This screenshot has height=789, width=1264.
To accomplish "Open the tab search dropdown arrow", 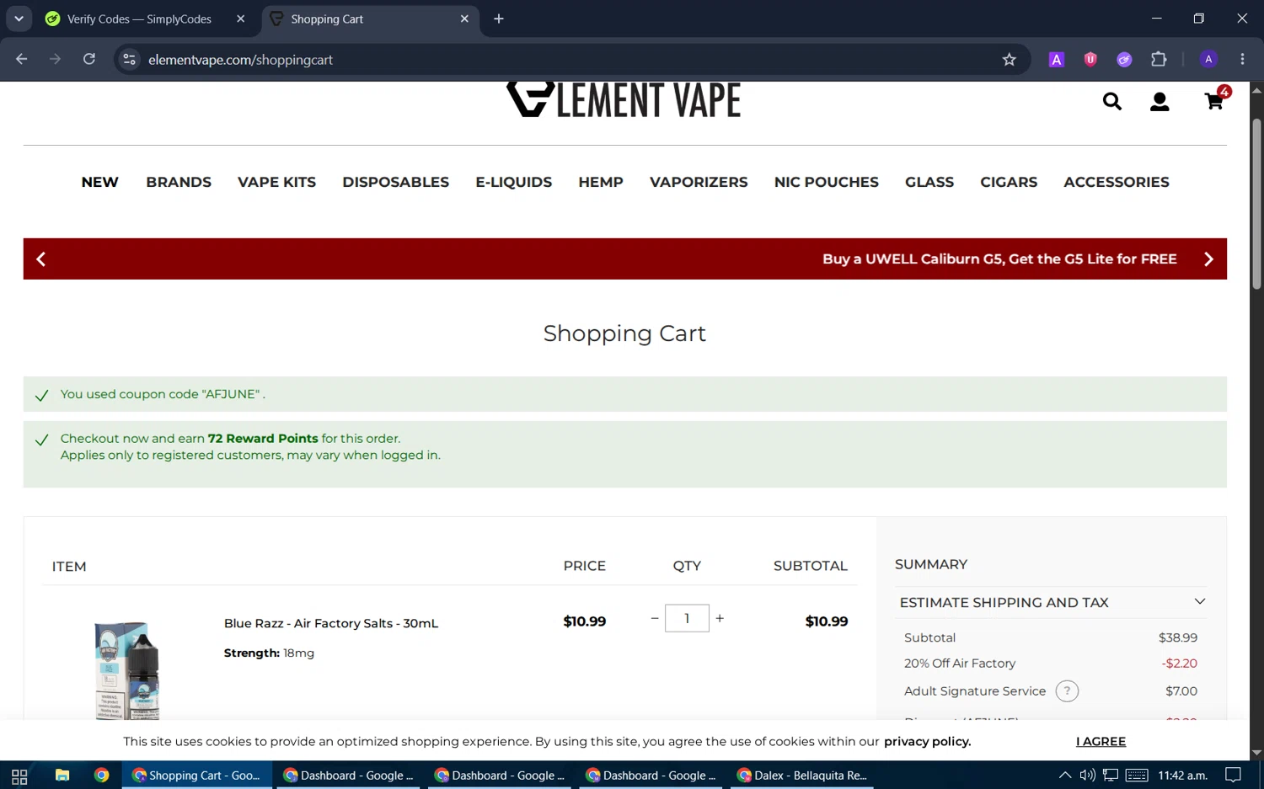I will click(19, 19).
